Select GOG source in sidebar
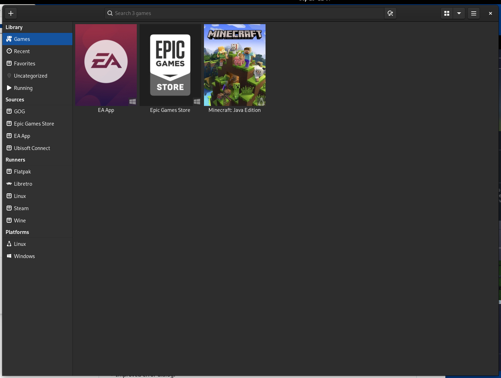 pos(19,112)
